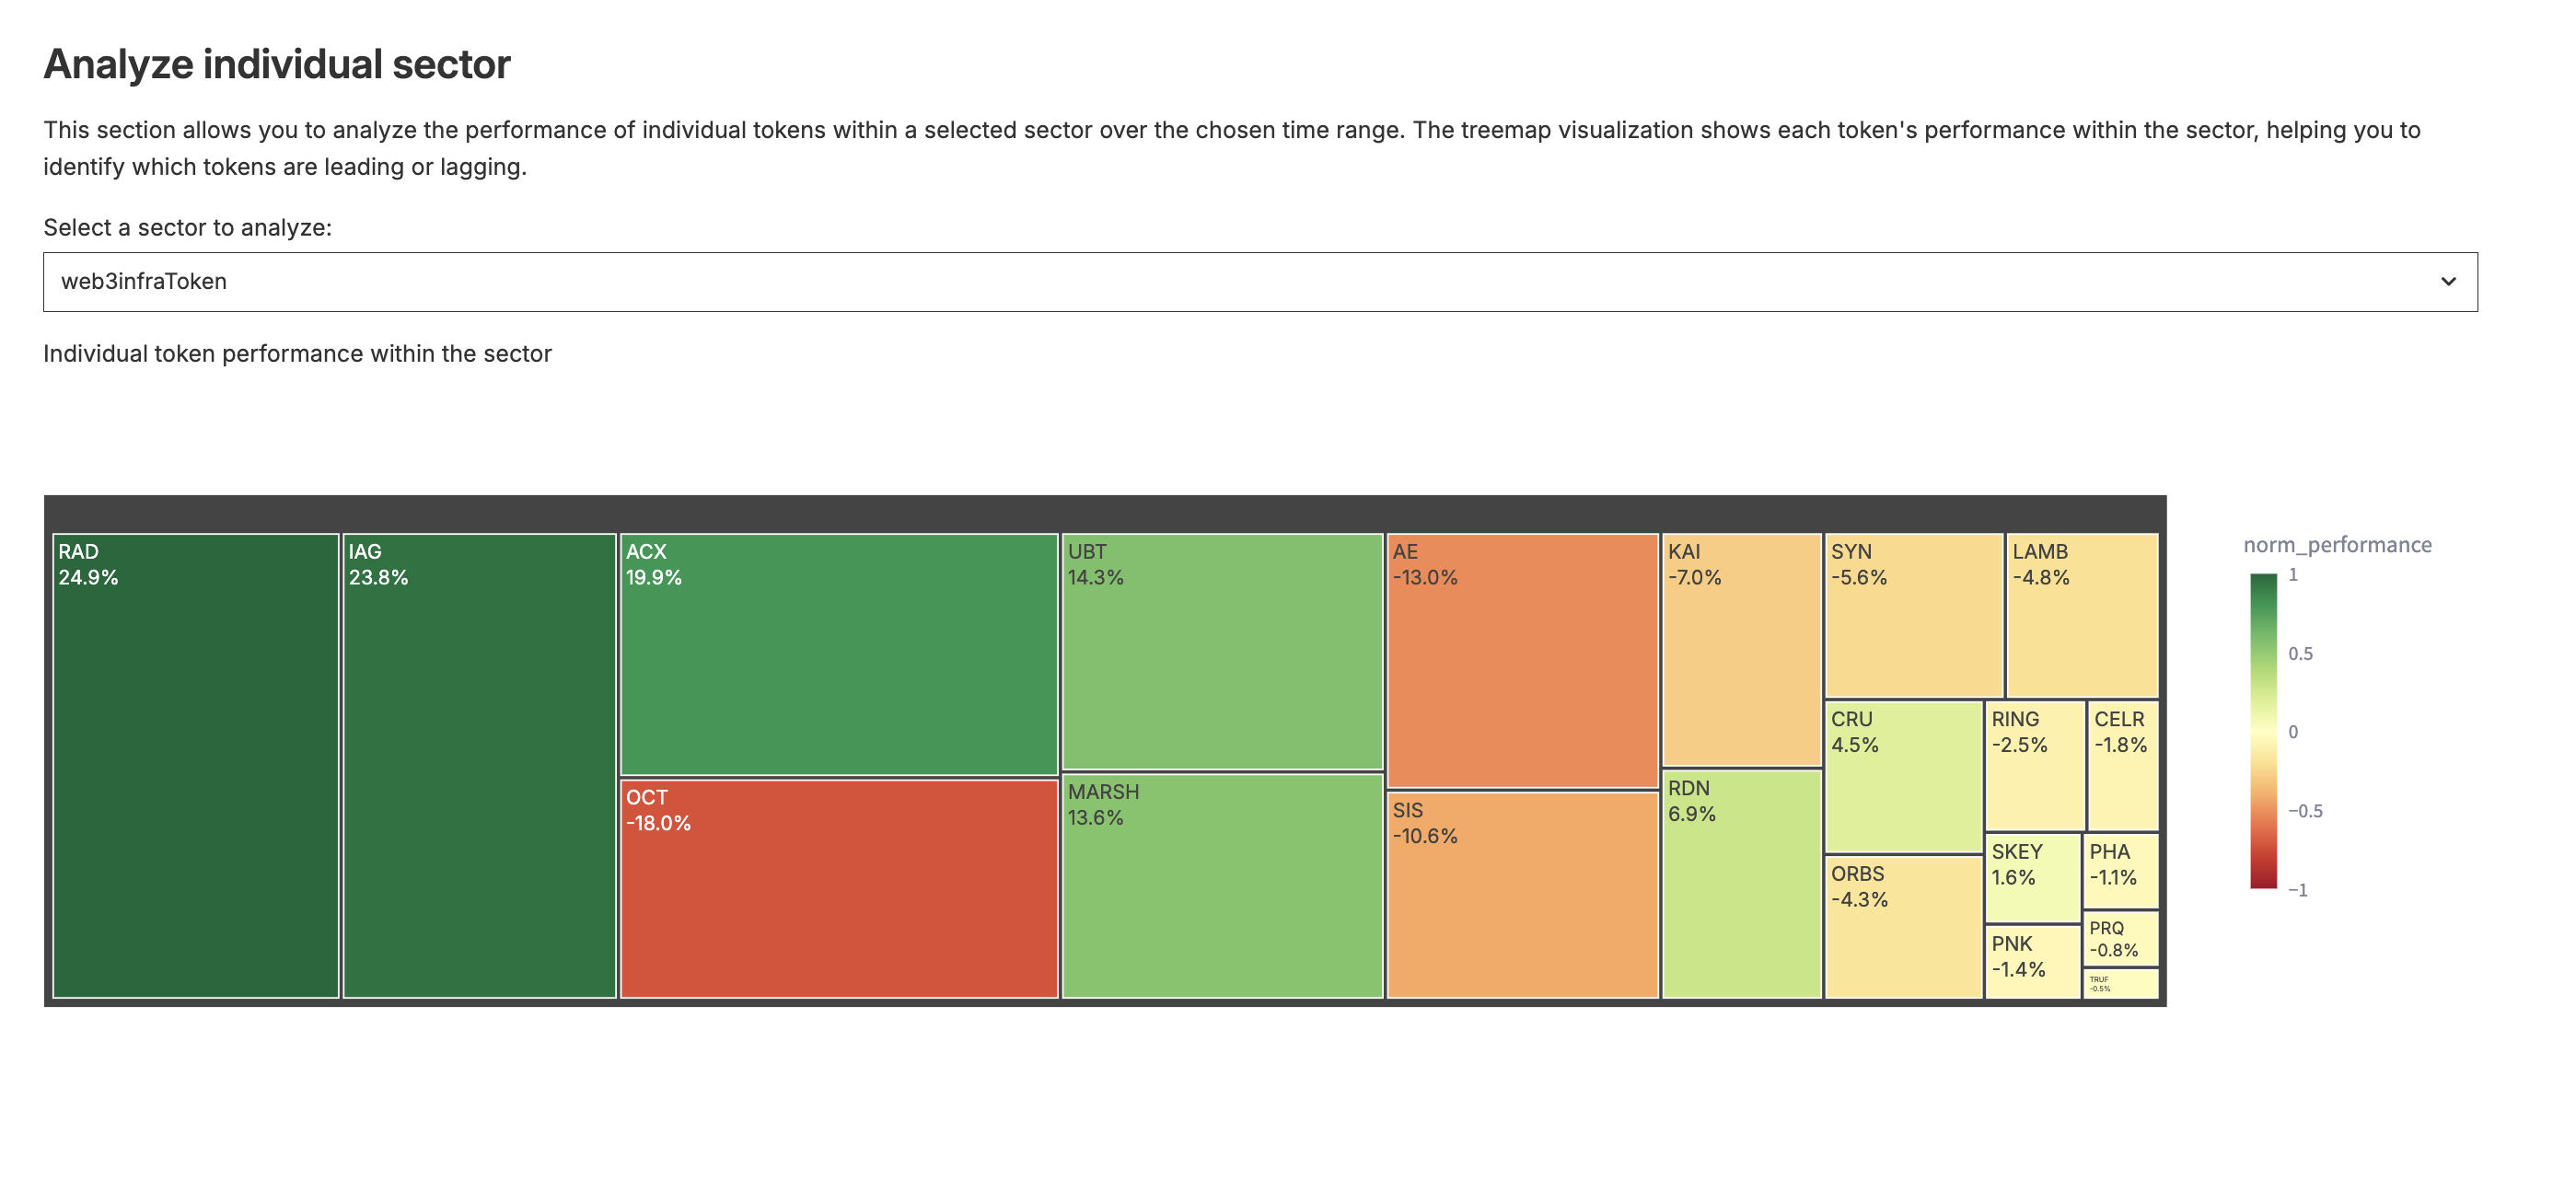This screenshot has width=2576, height=1180.
Task: Click the norm_performance color scale bar
Action: [2263, 731]
